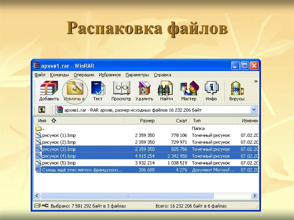Click status text Всего: 16 232 206 байт
Viewport: 294px width, 220px height.
(191, 206)
